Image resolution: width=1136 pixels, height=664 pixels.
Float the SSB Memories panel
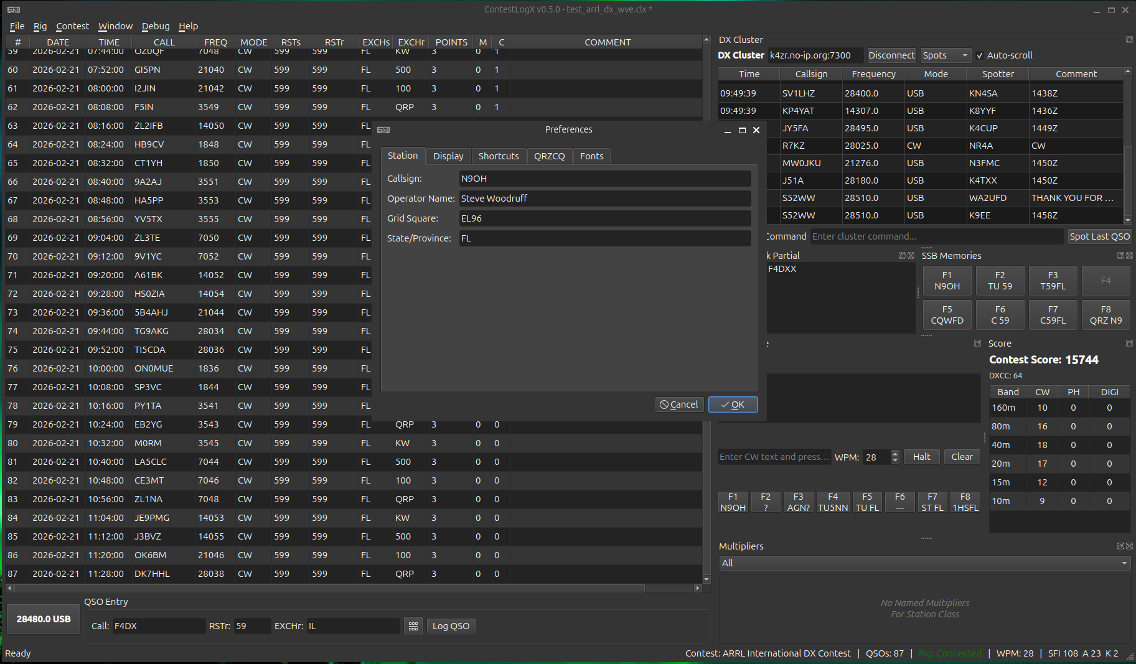[x=1119, y=255]
